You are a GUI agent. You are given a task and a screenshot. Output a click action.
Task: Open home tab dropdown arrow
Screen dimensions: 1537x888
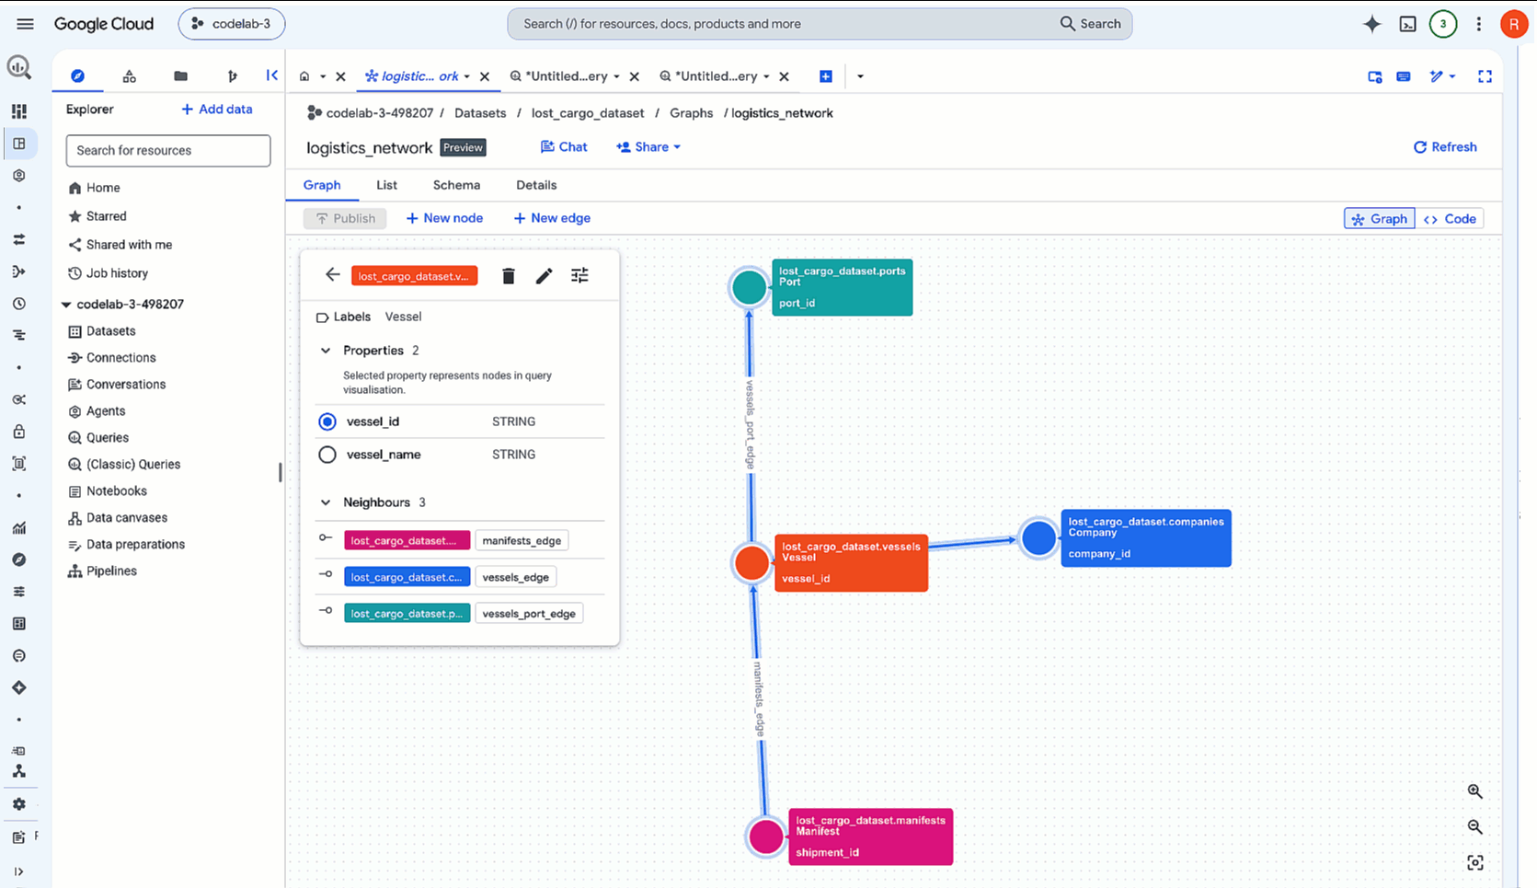(x=323, y=76)
